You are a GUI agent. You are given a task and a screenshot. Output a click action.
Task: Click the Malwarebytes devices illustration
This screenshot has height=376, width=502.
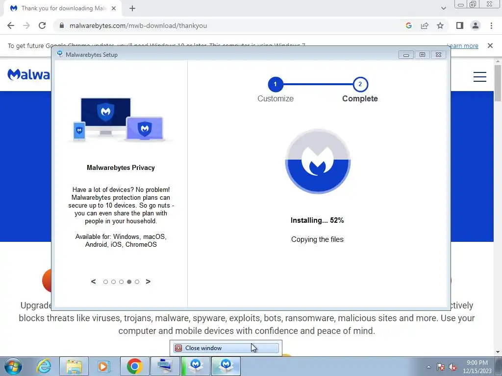[120, 120]
